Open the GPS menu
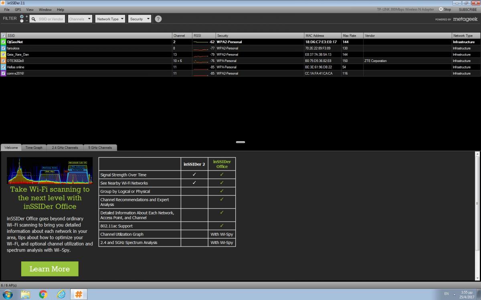The height and width of the screenshot is (300, 481). coord(18,9)
